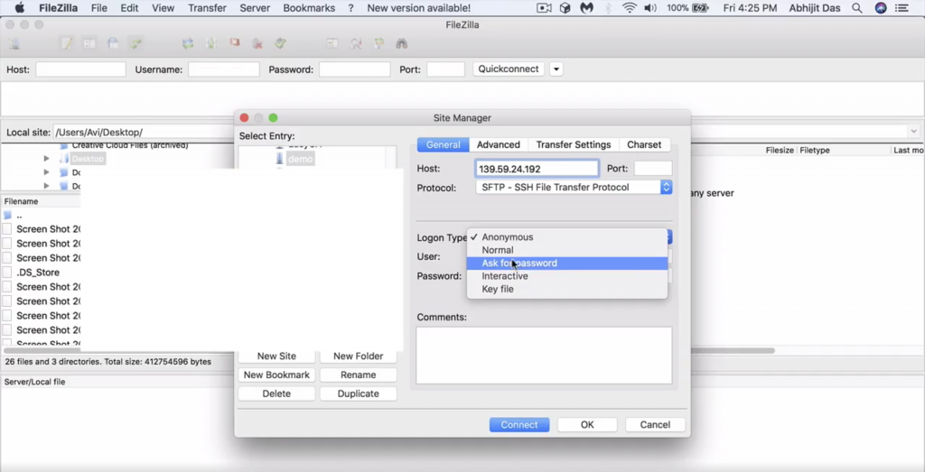
Task: Click the Quickconnect button
Action: [508, 69]
